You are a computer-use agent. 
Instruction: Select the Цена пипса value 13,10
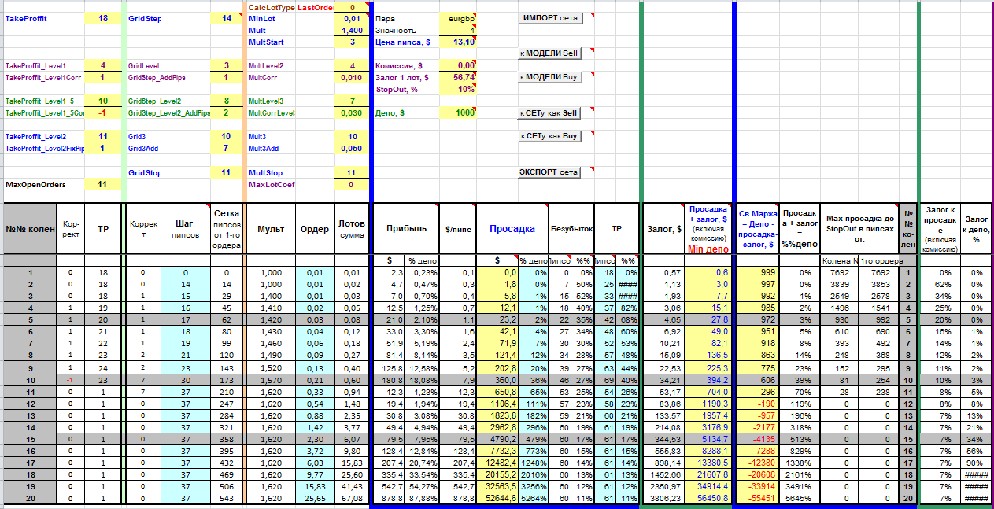coord(457,42)
